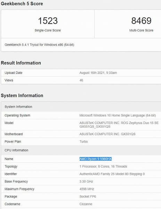Image resolution: width=161 pixels, height=209 pixels.
Task: Click the Identifier label
Action: 11,174
